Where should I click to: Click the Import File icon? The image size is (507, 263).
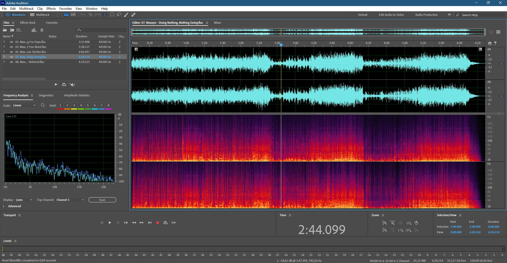(12, 30)
